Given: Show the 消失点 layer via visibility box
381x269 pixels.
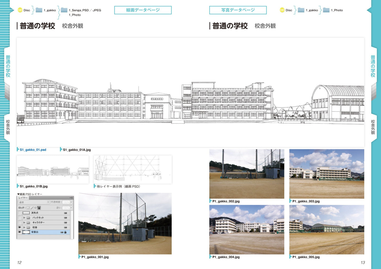Looking at the screenshot, I should [x=20, y=213].
